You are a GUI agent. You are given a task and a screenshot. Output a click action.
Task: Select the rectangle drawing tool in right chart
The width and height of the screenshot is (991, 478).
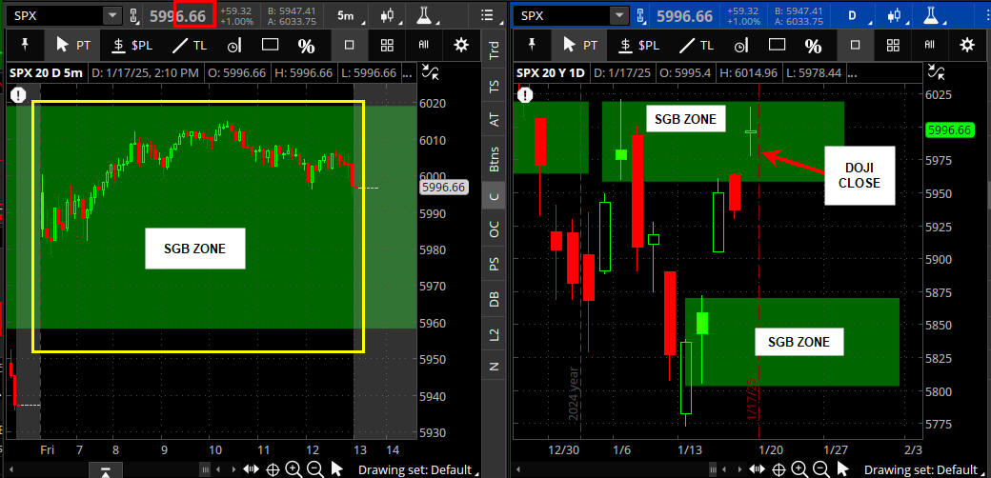point(776,45)
